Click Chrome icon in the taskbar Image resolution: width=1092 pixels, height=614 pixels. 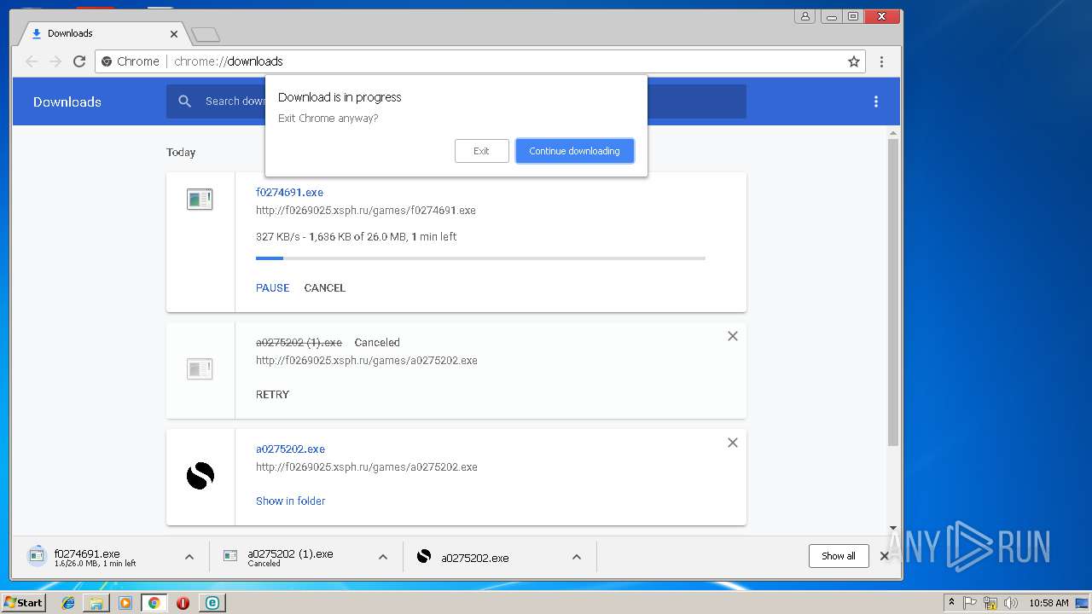[154, 603]
